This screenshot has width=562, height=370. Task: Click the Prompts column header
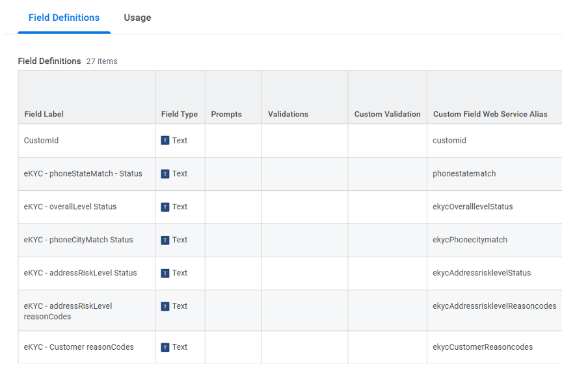coord(226,114)
